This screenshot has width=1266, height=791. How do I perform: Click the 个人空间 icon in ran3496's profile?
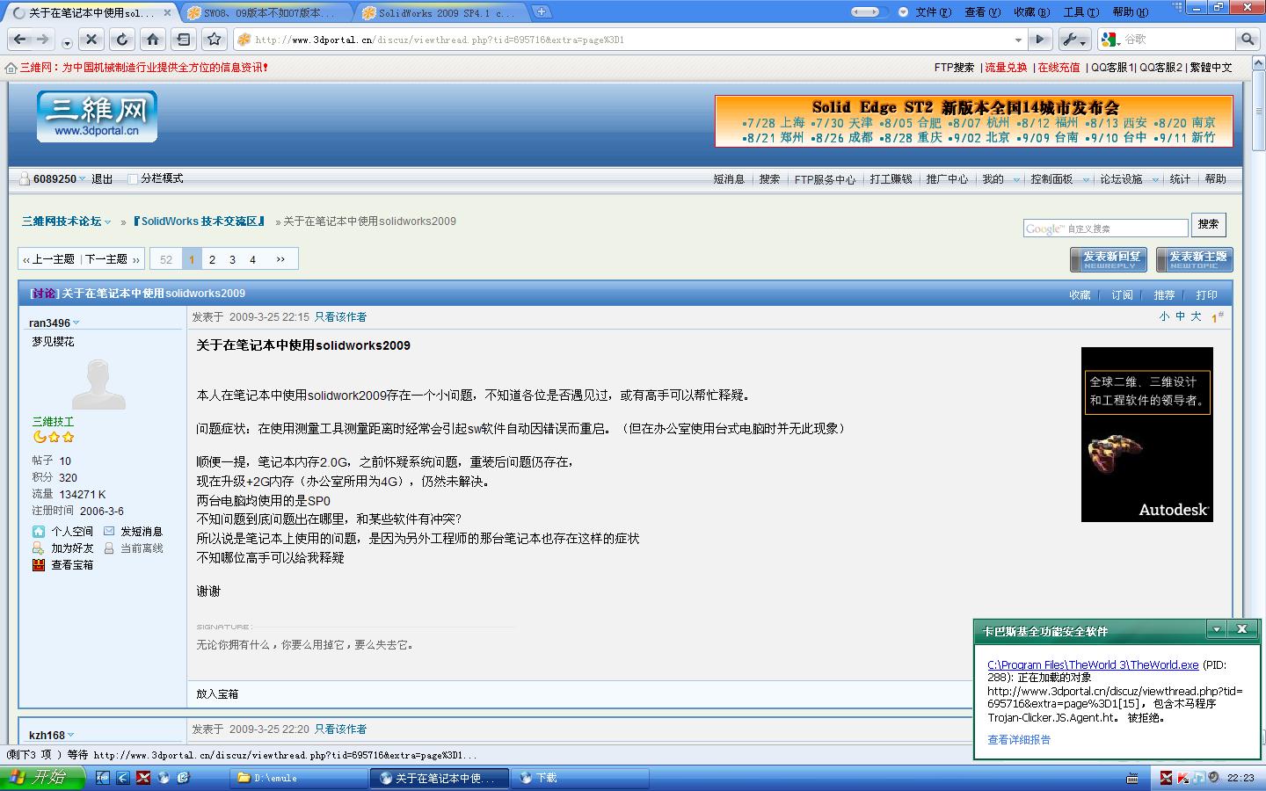tap(39, 531)
